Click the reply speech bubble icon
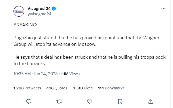This screenshot has height=108, width=173. 29,101
